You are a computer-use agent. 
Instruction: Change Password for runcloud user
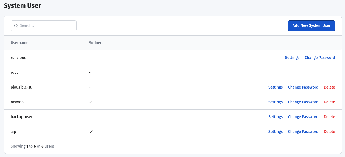(320, 58)
